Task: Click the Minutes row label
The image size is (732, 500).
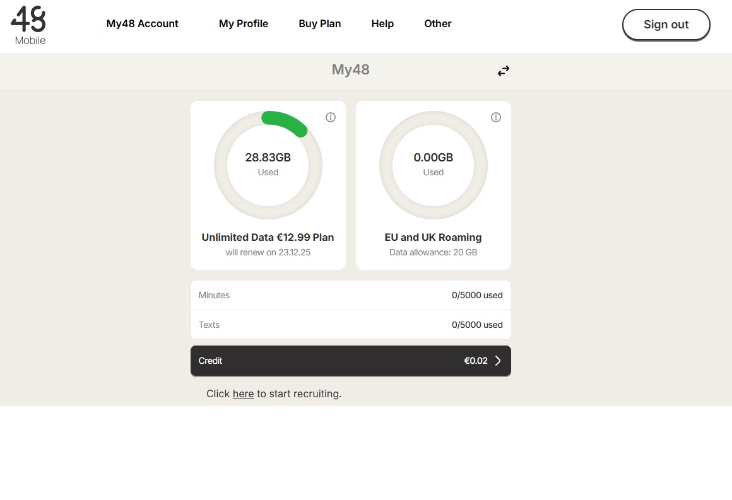Action: [x=215, y=295]
